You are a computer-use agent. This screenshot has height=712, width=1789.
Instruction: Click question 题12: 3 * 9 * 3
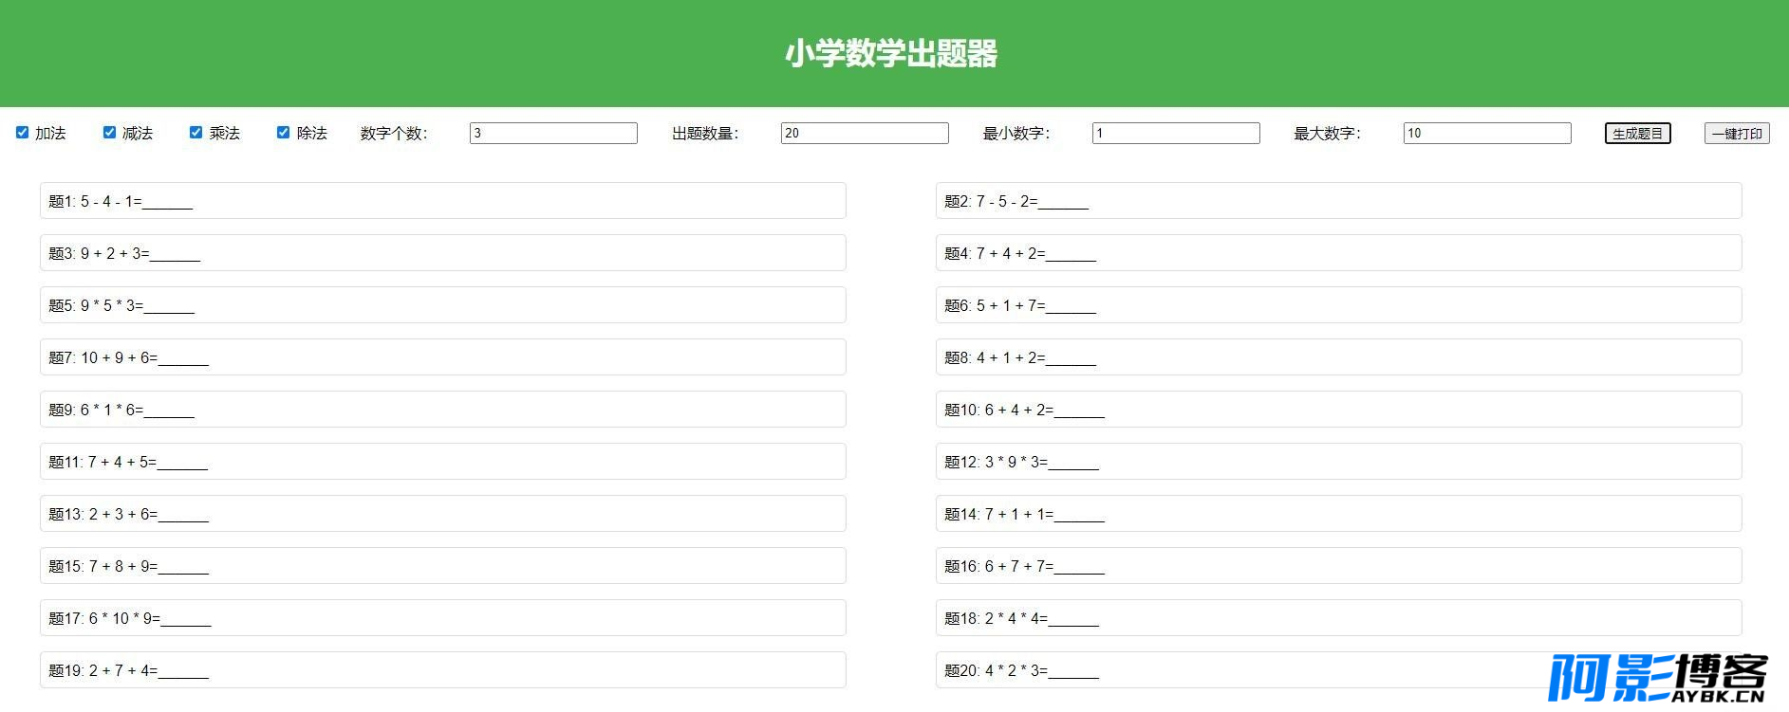(x=1339, y=462)
